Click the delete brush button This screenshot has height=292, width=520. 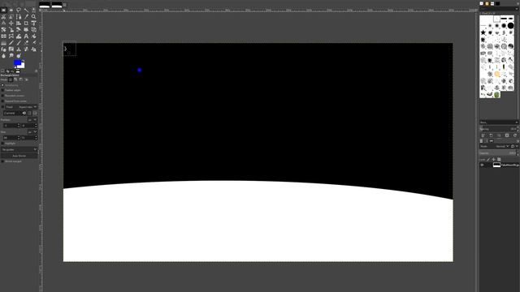(x=507, y=135)
